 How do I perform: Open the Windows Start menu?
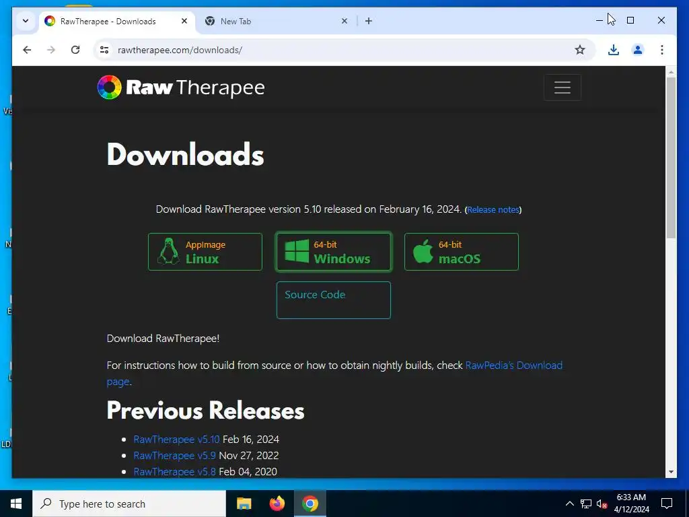coord(16,504)
